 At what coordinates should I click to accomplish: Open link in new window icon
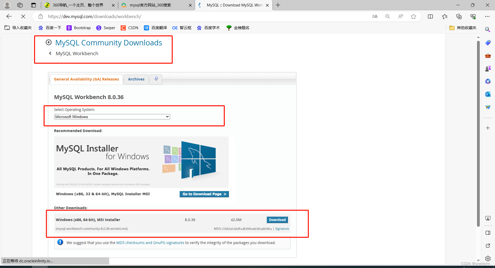(488, 246)
